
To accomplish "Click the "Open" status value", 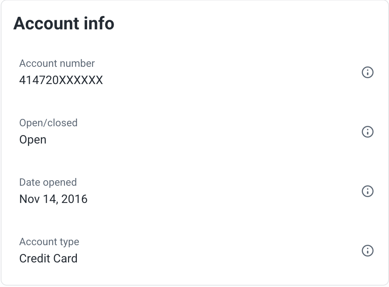I will click(x=33, y=140).
